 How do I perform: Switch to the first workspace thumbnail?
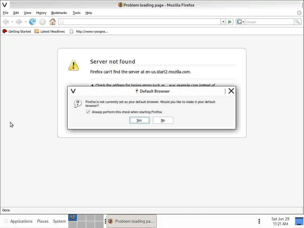pos(72,217)
